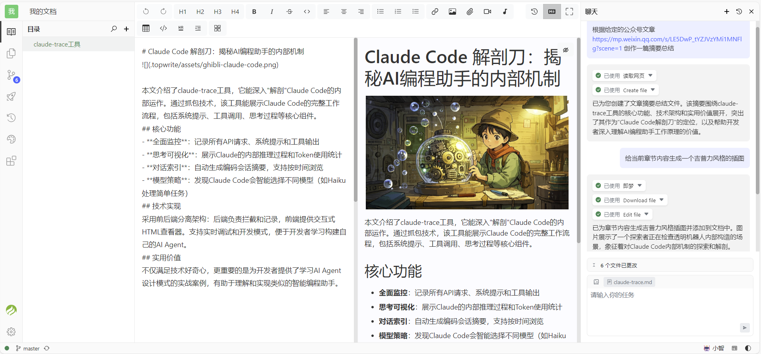Insert a table from the toolbar
The width and height of the screenshot is (761, 354).
[x=146, y=28]
